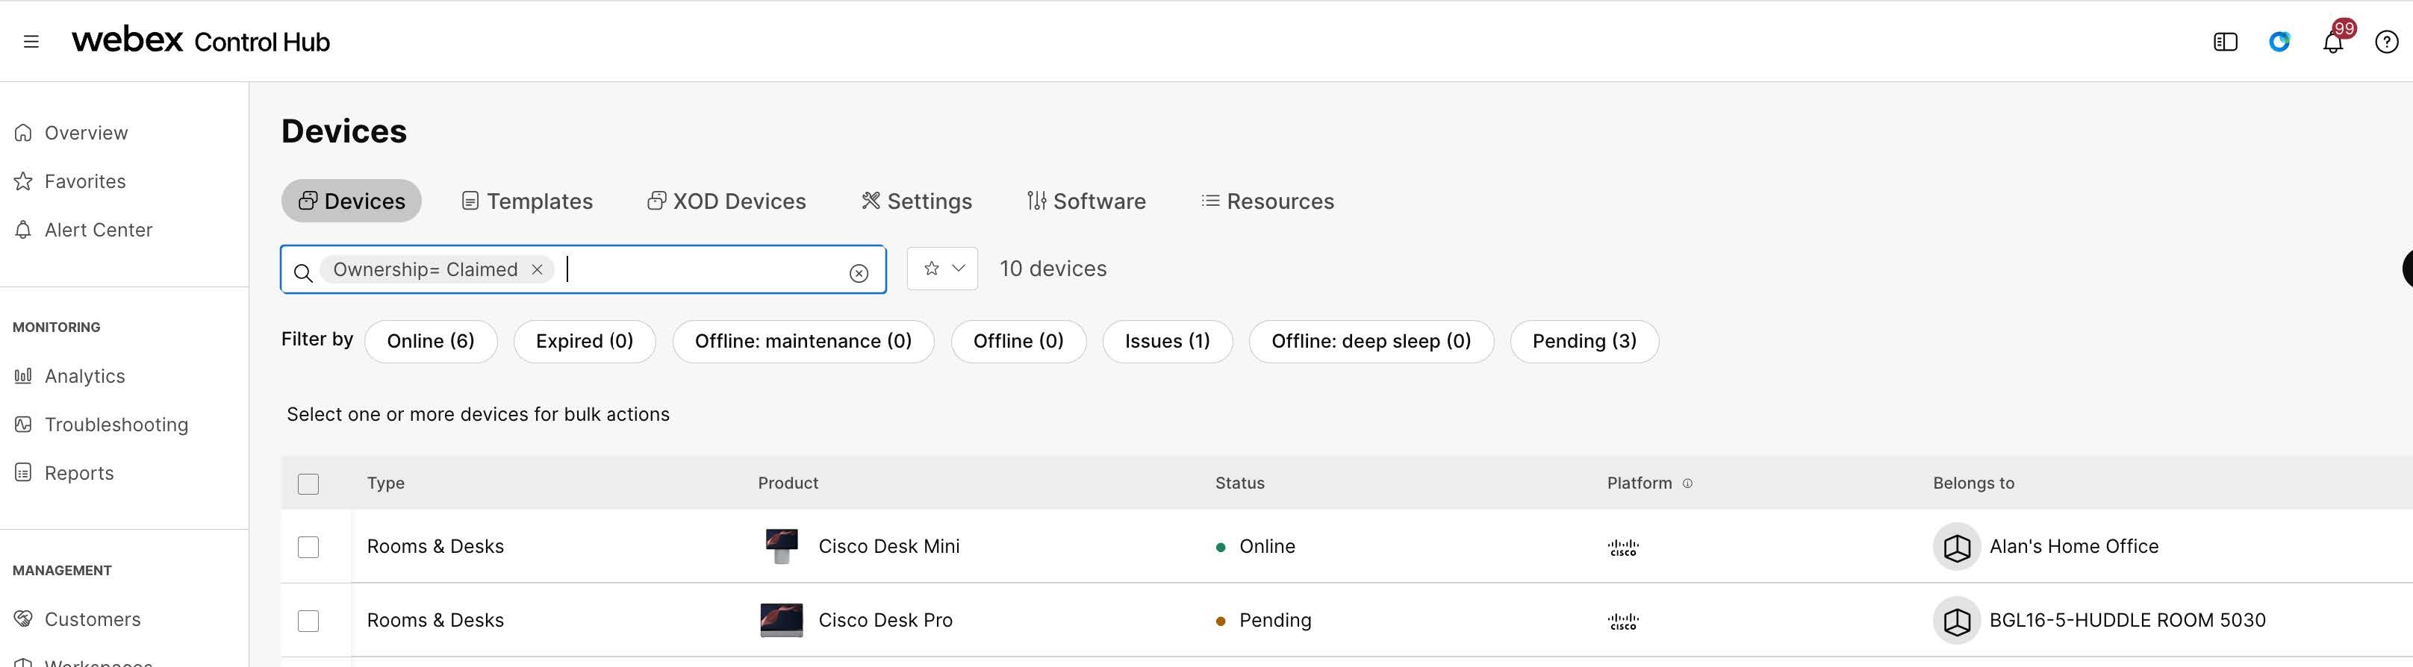Click the help question mark icon

2386,42
